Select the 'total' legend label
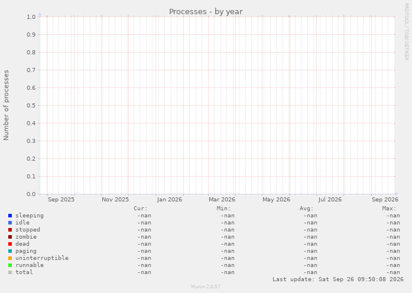The width and height of the screenshot is (412, 293). tap(24, 272)
